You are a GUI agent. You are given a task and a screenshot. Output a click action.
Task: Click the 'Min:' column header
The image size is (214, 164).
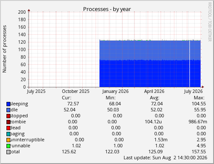pyautogui.click(x=111, y=98)
